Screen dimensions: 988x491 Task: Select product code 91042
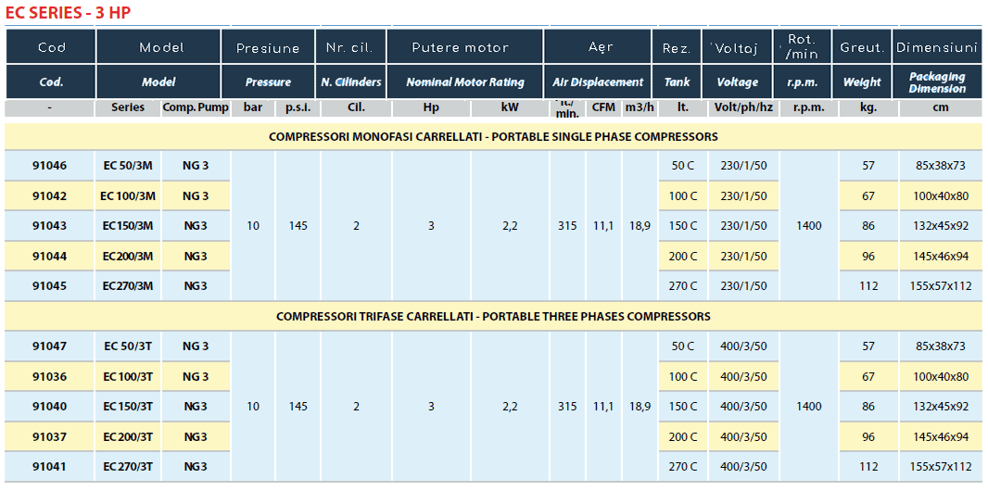coord(49,195)
